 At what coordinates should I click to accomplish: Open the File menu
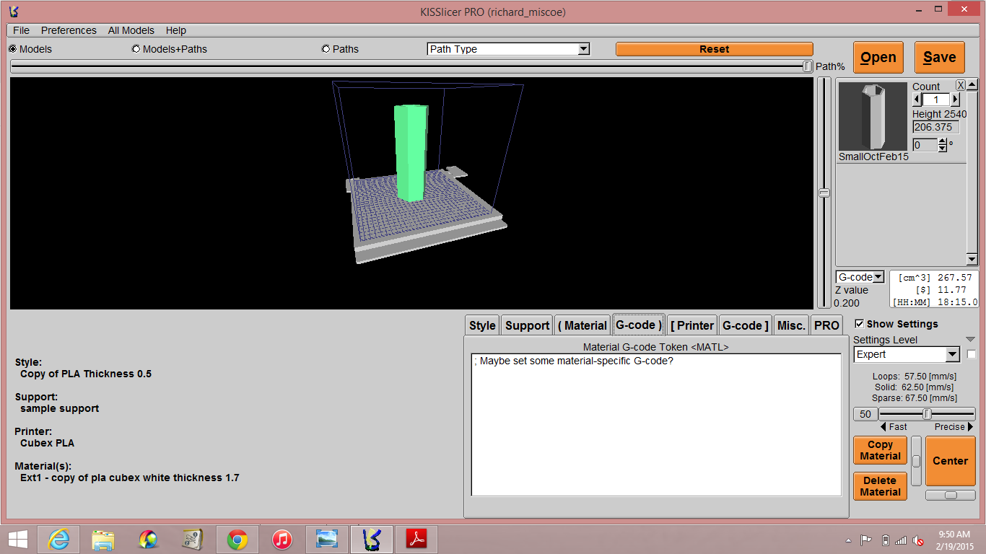22,30
